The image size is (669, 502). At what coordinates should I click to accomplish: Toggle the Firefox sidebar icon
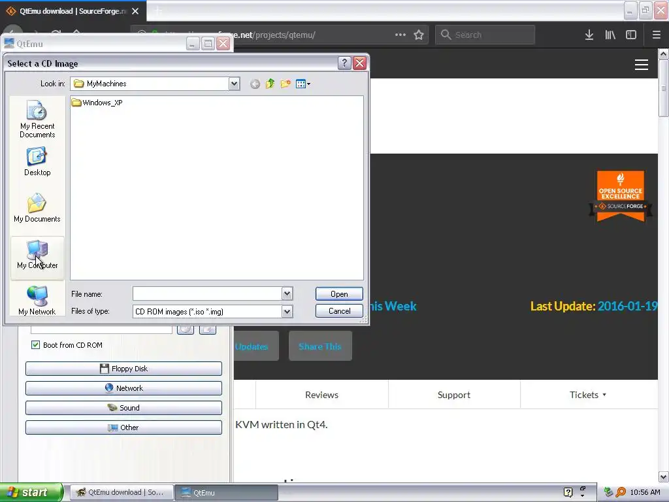tap(631, 35)
